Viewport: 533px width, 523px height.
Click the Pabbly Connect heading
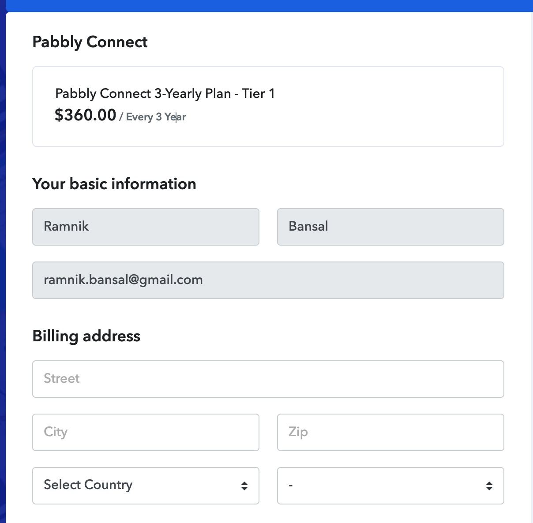tap(90, 42)
